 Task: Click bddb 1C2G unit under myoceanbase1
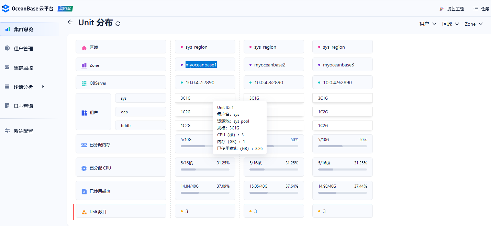193,125
